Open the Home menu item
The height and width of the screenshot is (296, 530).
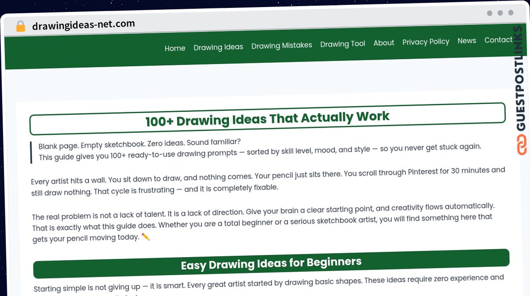175,48
